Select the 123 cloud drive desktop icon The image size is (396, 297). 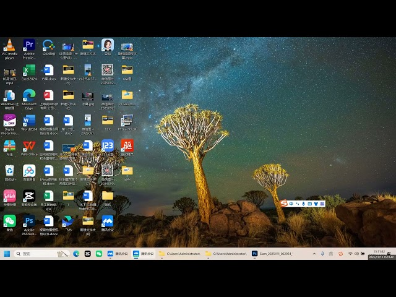[x=108, y=148]
